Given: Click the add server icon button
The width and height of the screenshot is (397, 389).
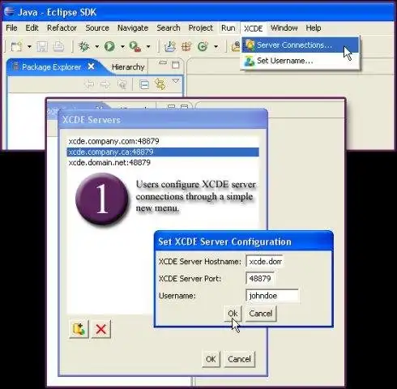Looking at the screenshot, I should pyautogui.click(x=79, y=329).
